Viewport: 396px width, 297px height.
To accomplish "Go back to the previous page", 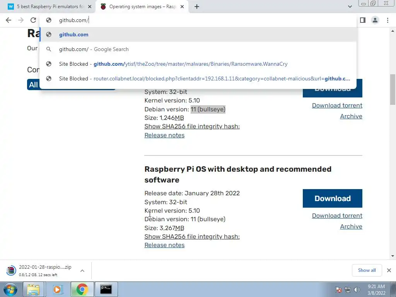I will pos(9,20).
